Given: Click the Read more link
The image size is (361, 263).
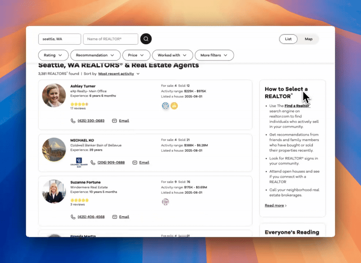Looking at the screenshot, I should pos(274,205).
